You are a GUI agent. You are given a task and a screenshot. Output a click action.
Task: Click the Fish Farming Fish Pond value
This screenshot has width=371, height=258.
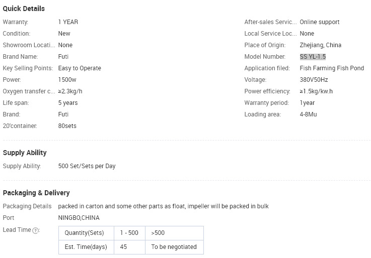pyautogui.click(x=332, y=68)
